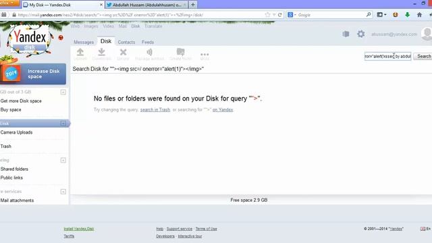Click the padlock icon in the address bar
The width and height of the screenshot is (432, 243).
click(14, 15)
